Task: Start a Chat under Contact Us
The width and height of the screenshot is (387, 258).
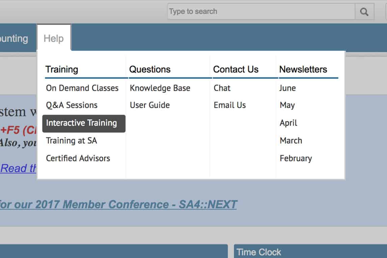Action: (x=222, y=88)
